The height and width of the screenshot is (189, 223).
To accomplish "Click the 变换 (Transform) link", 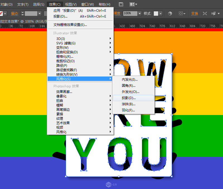I will 194,13.
